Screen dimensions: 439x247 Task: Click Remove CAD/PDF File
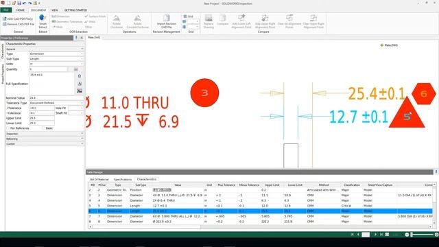pyautogui.click(x=19, y=24)
